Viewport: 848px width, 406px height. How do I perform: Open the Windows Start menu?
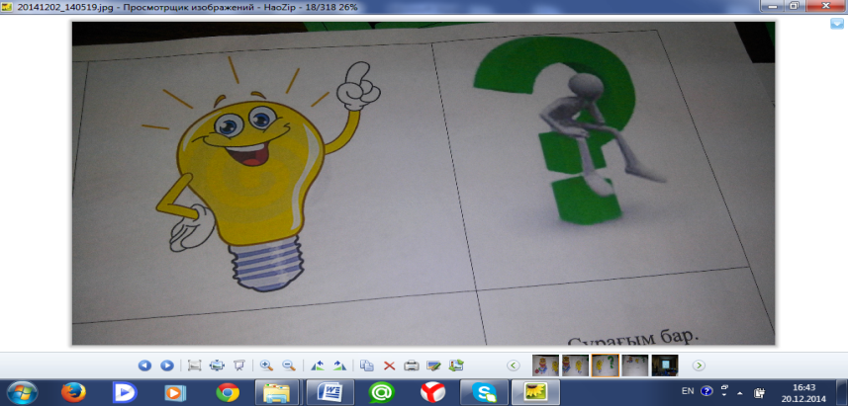click(x=22, y=392)
